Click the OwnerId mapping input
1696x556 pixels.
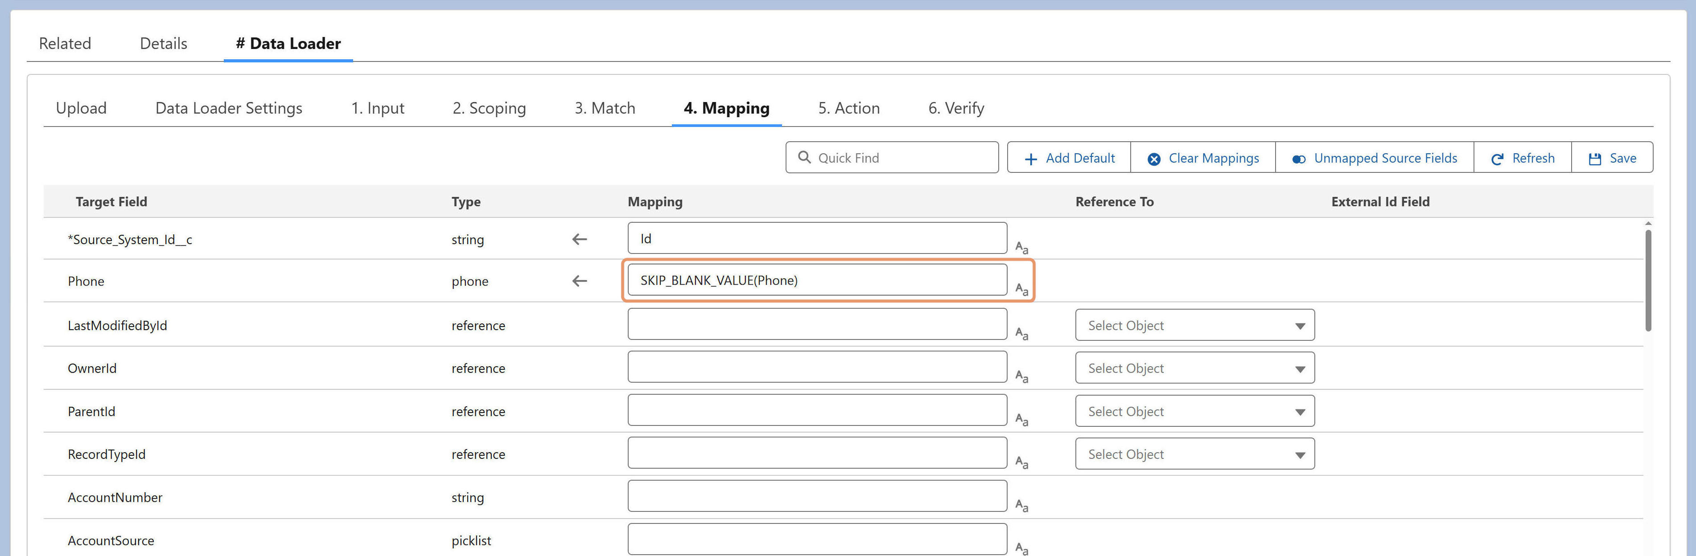click(x=817, y=367)
